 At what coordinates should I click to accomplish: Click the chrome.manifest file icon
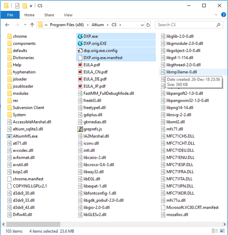click(x=10, y=179)
